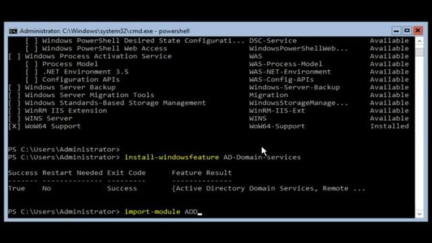Click the 'WINS' feature name
This screenshot has height=243, width=432.
pos(258,119)
